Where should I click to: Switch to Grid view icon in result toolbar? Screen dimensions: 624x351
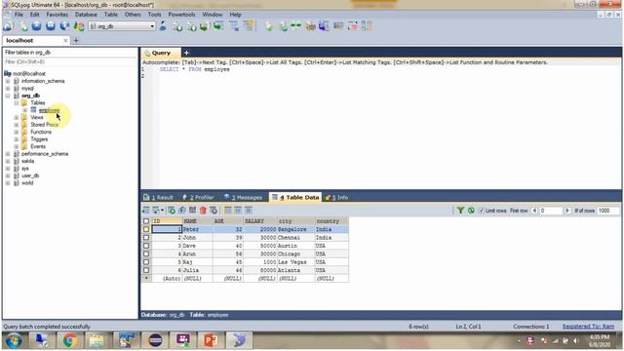pyautogui.click(x=228, y=211)
